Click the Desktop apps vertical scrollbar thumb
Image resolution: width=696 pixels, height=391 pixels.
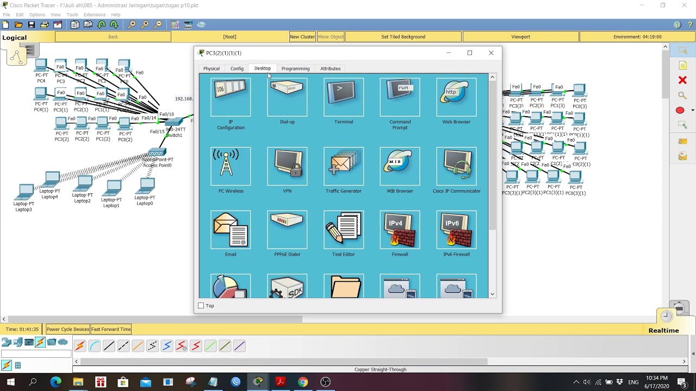[x=492, y=156]
